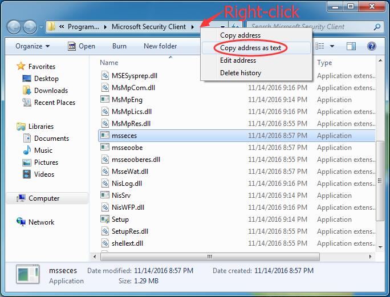Screen dimensions: 390x297
Task: Toggle the preview pane icon
Action: [351, 46]
